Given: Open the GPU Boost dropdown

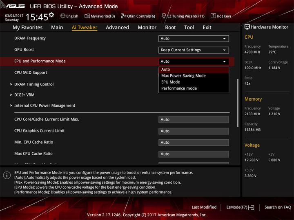Looking at the screenshot, I should (x=194, y=50).
